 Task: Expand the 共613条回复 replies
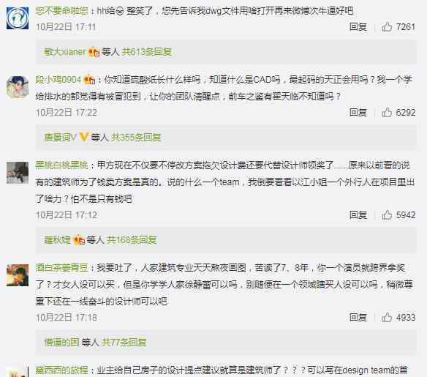click(x=146, y=51)
